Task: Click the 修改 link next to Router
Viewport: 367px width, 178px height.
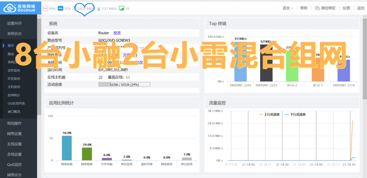Action: [x=117, y=33]
